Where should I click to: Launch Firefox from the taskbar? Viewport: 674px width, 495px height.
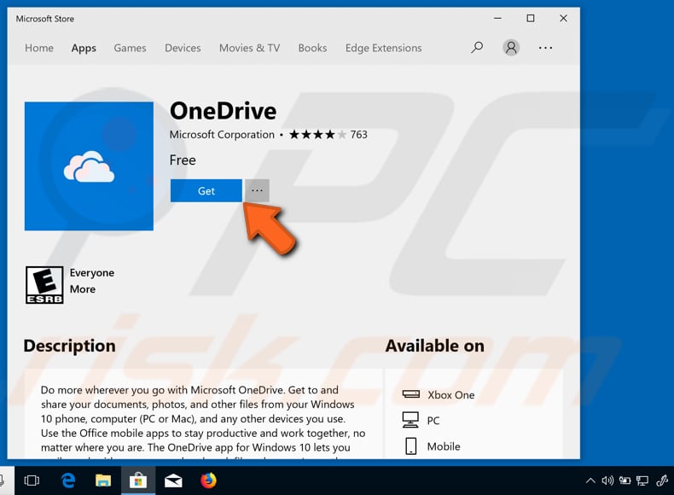(208, 480)
